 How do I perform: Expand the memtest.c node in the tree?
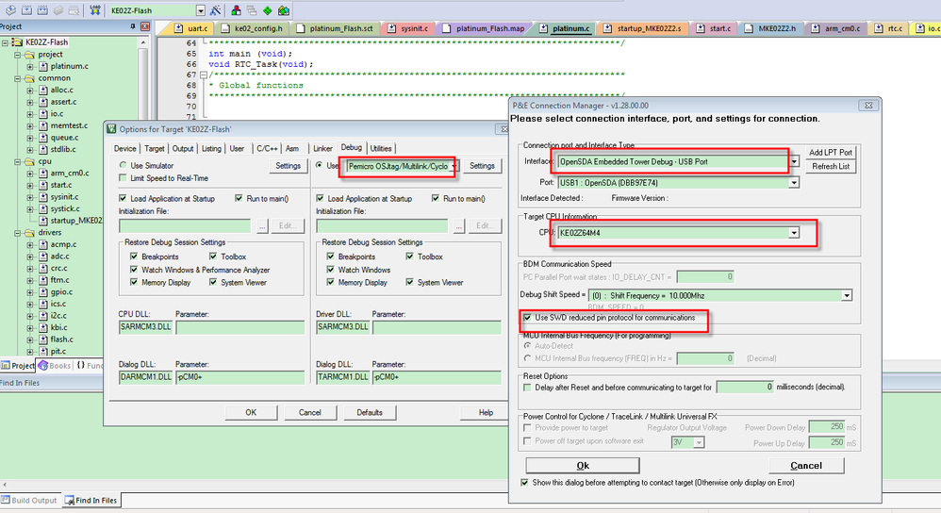30,126
